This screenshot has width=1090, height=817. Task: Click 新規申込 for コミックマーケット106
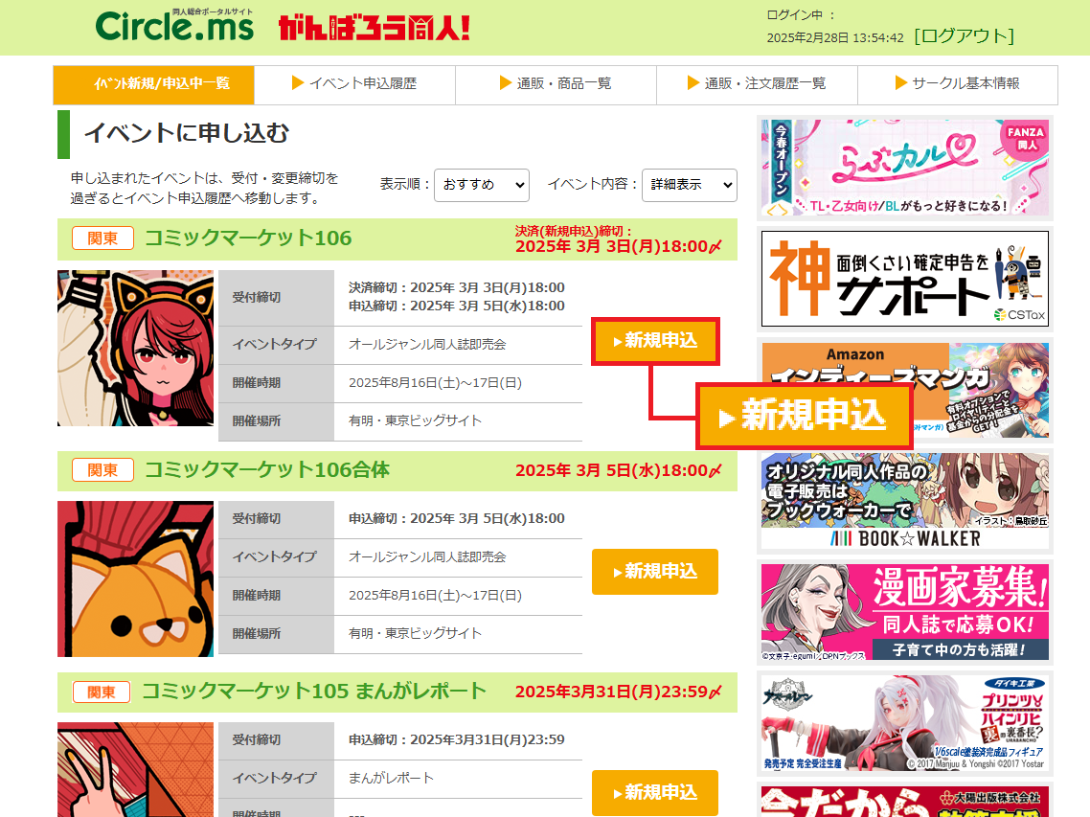pos(655,341)
